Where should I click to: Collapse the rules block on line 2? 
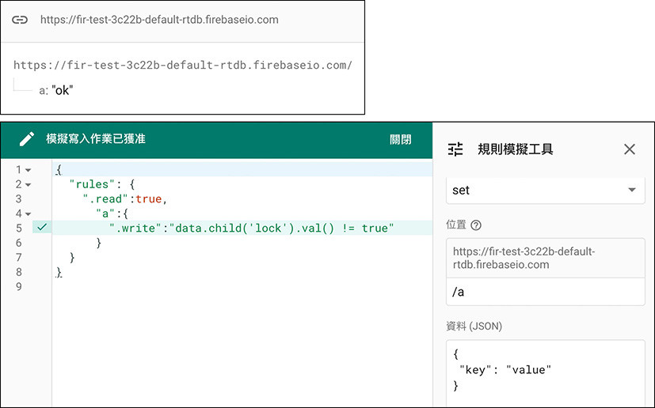pyautogui.click(x=28, y=185)
